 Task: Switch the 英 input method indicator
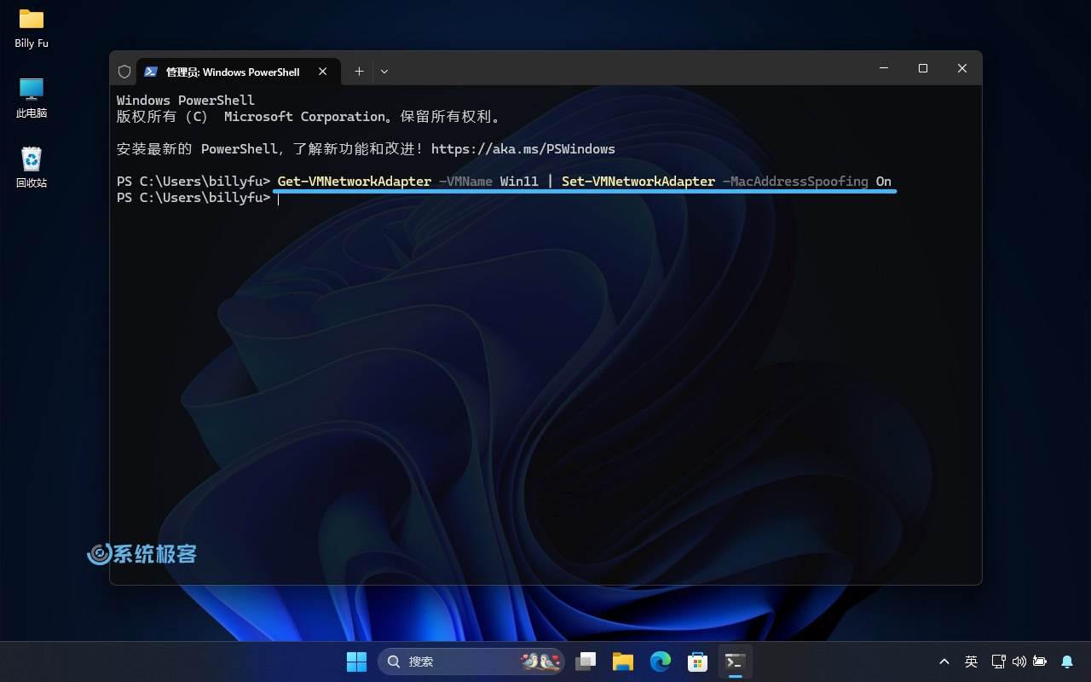coord(971,662)
